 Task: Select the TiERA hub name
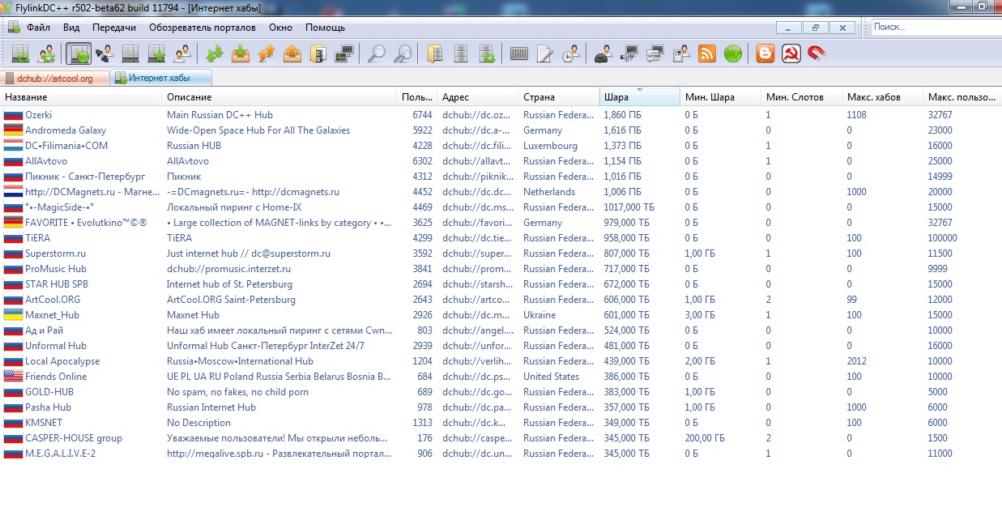[38, 238]
